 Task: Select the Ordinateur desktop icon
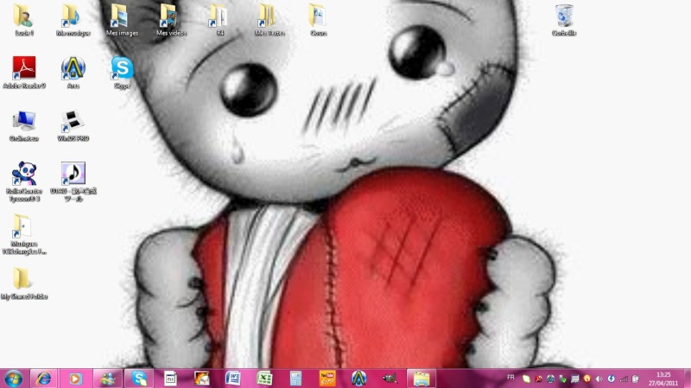pos(24,125)
